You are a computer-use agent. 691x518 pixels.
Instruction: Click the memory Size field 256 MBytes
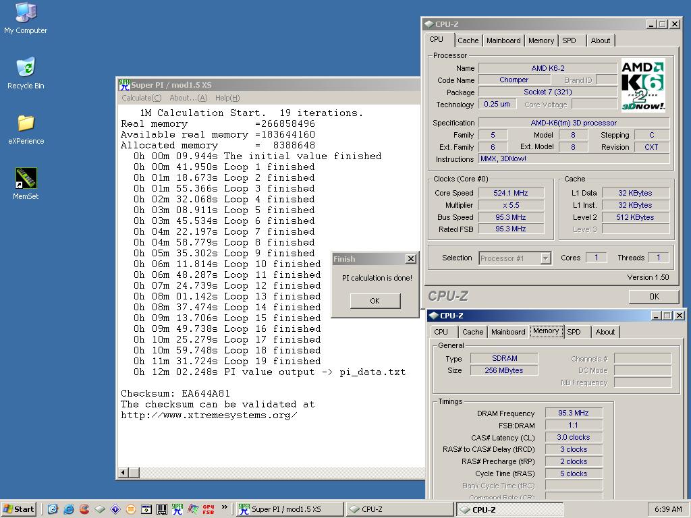coord(505,370)
